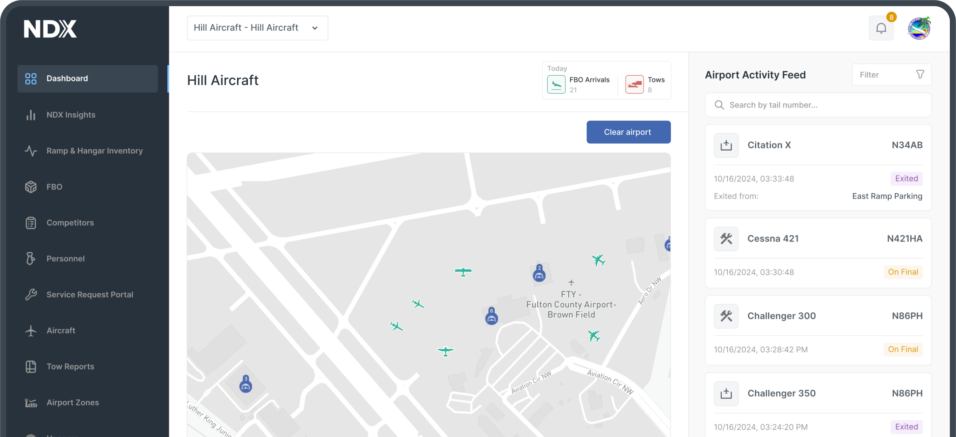956x437 pixels.
Task: Click hangar marker numbered 3 on map
Action: 245,384
